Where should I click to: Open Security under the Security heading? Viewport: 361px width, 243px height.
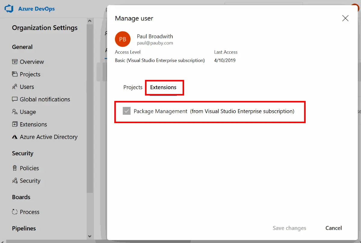pyautogui.click(x=30, y=181)
